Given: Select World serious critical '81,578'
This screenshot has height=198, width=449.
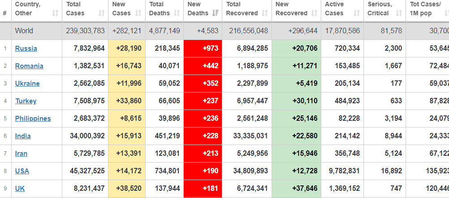Looking at the screenshot, I should 392,31.
